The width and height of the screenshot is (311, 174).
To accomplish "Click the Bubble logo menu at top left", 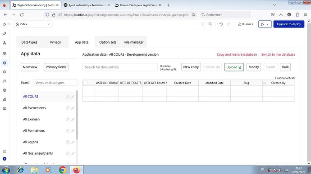I will pos(6,24).
